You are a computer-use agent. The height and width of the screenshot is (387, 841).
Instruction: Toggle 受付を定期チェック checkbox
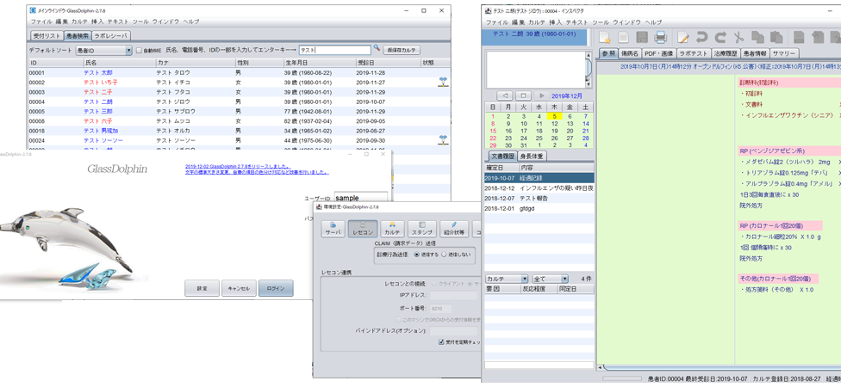pos(441,341)
